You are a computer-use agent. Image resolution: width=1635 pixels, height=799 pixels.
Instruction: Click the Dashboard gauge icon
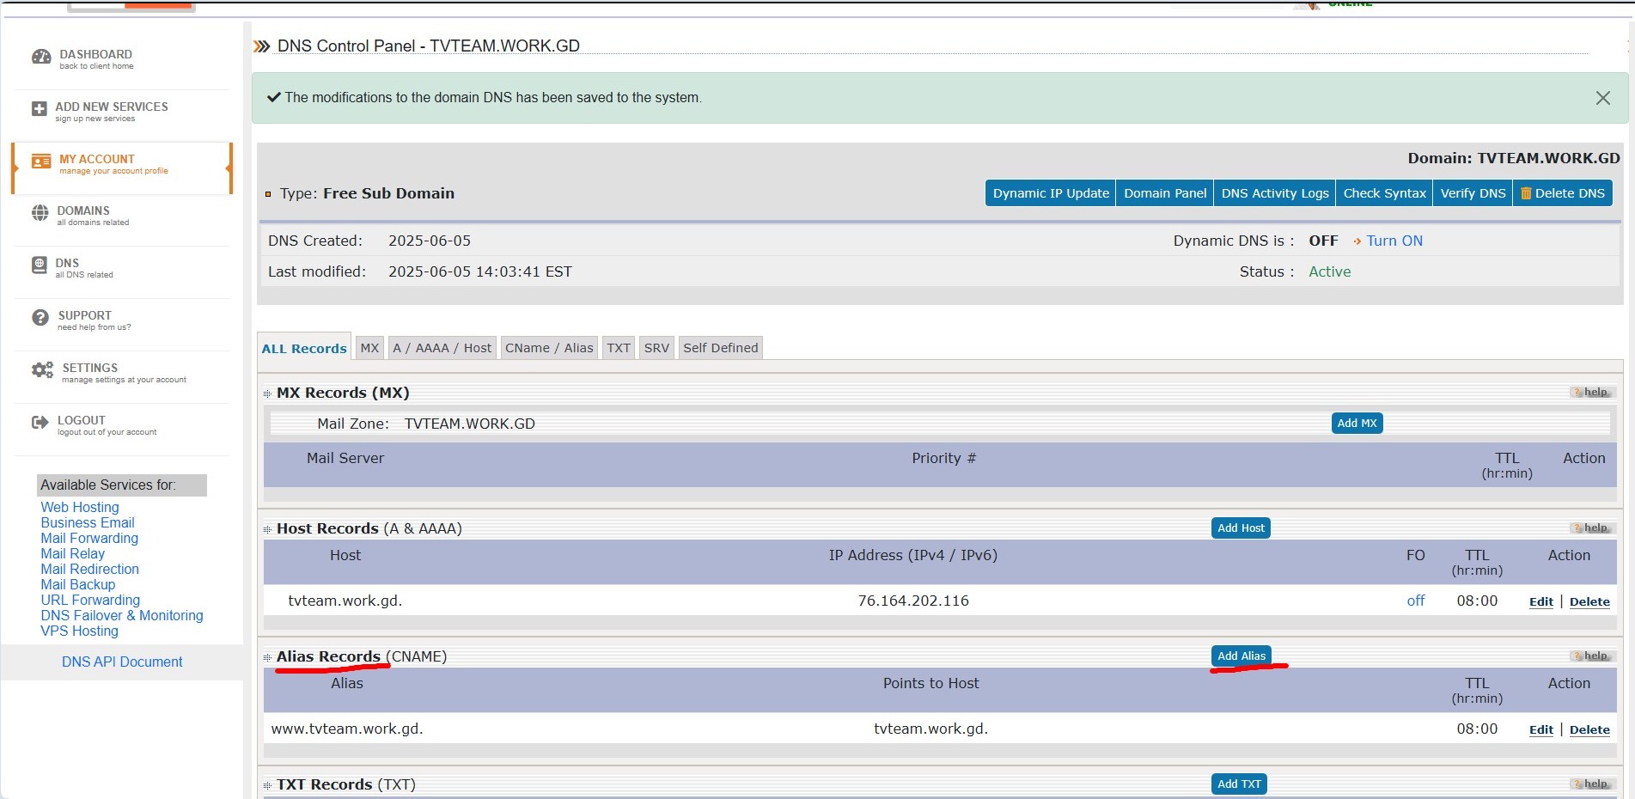(41, 58)
